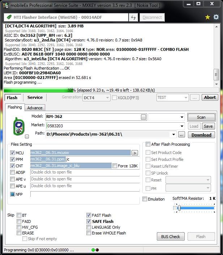
Task: Open the HTI Flasher Interface selector
Action: click(66, 17)
